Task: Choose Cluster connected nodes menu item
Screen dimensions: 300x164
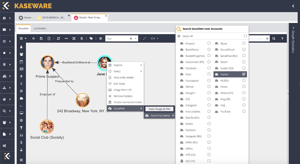Action: 125,102
